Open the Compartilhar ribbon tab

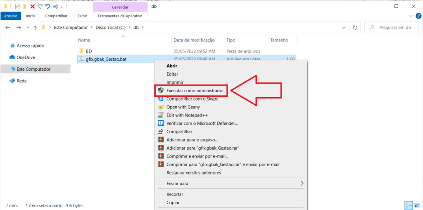click(x=56, y=16)
